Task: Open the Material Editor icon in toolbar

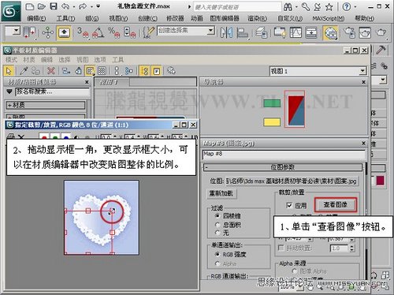Action: click(x=330, y=33)
